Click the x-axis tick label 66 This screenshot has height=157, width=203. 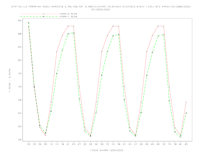pyautogui.click(x=153, y=144)
